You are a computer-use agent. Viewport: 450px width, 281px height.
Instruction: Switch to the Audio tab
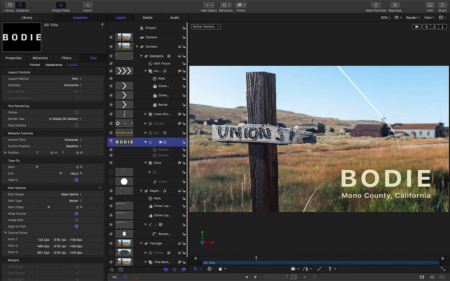175,18
